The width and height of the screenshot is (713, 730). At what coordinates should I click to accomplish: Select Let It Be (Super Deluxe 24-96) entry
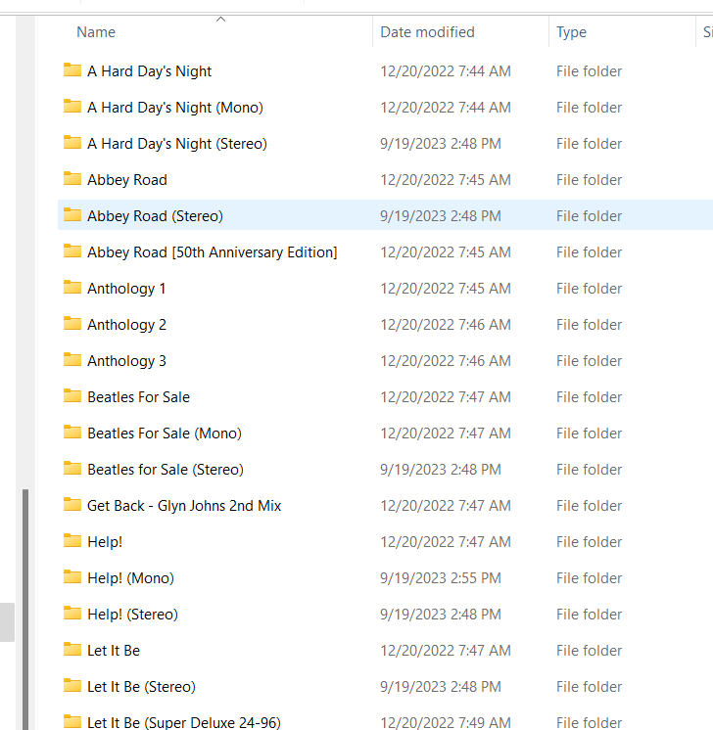[183, 722]
